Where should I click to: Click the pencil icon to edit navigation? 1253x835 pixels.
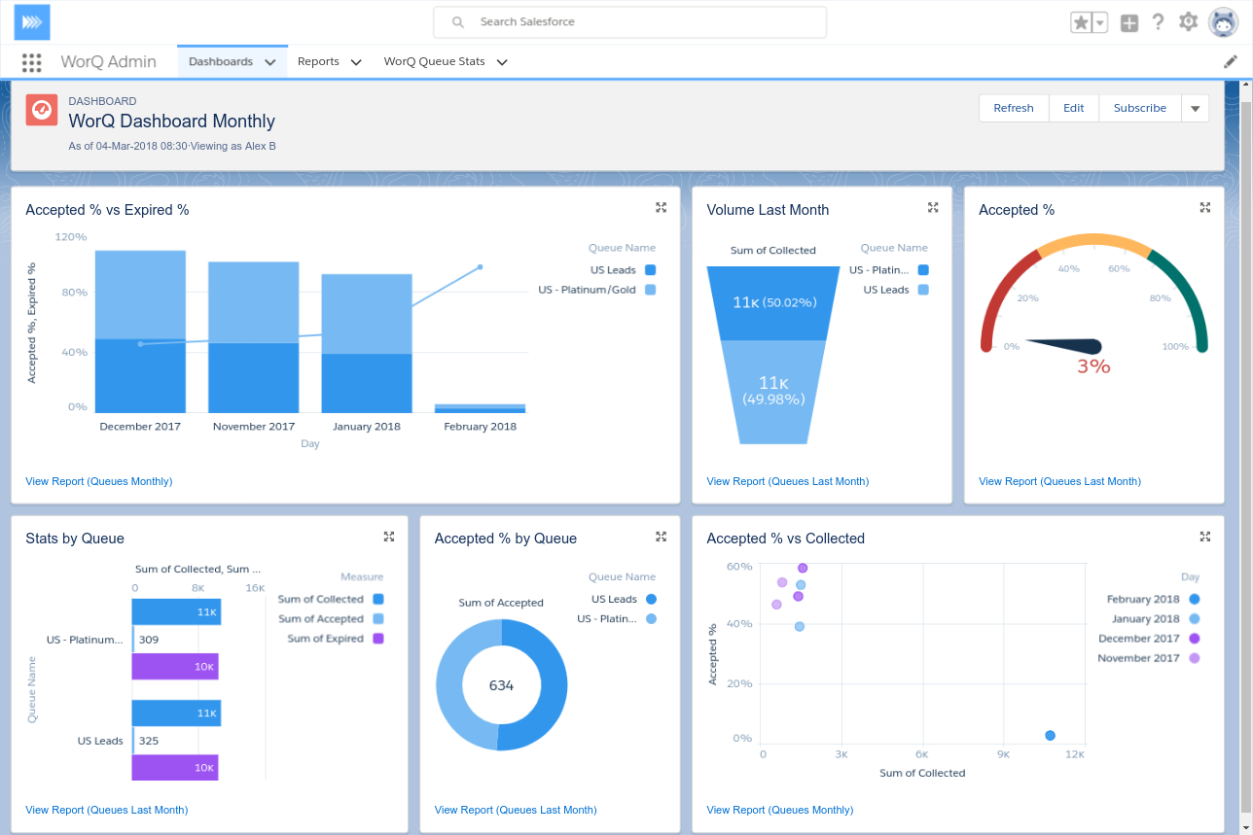click(x=1231, y=61)
